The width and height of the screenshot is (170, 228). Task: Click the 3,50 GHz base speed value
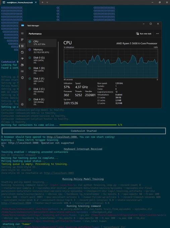[x=119, y=83]
